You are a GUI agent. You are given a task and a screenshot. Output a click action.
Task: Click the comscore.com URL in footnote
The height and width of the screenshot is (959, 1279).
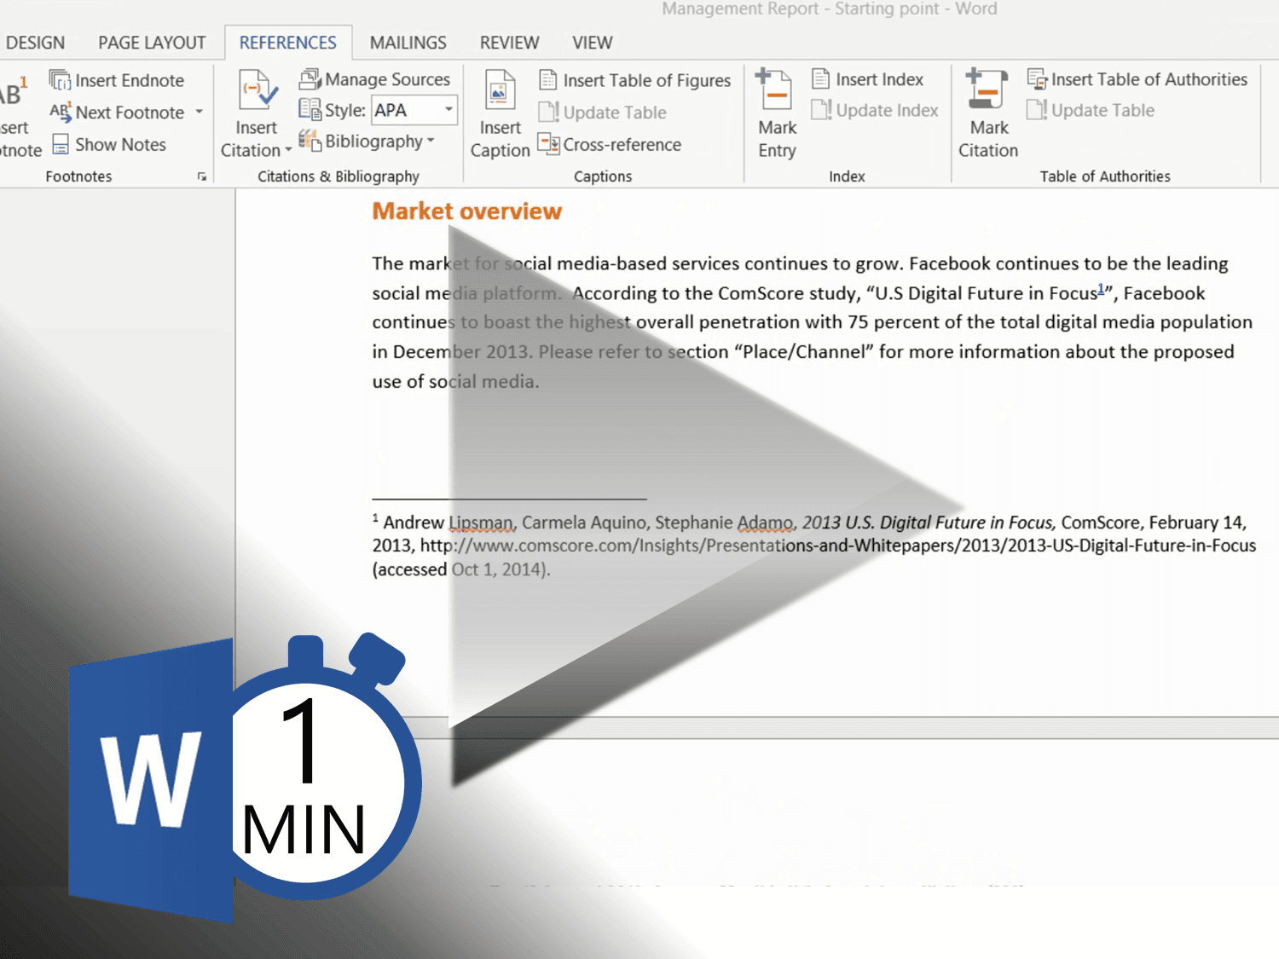click(837, 546)
